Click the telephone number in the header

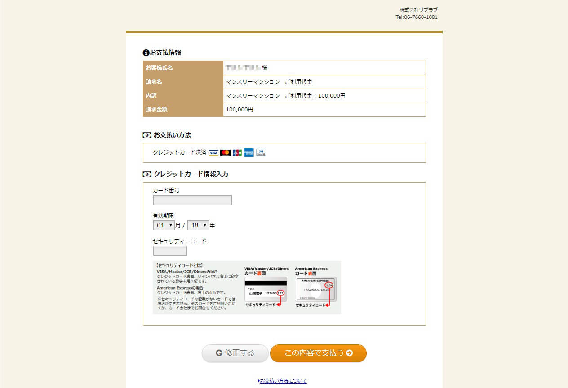coord(416,18)
